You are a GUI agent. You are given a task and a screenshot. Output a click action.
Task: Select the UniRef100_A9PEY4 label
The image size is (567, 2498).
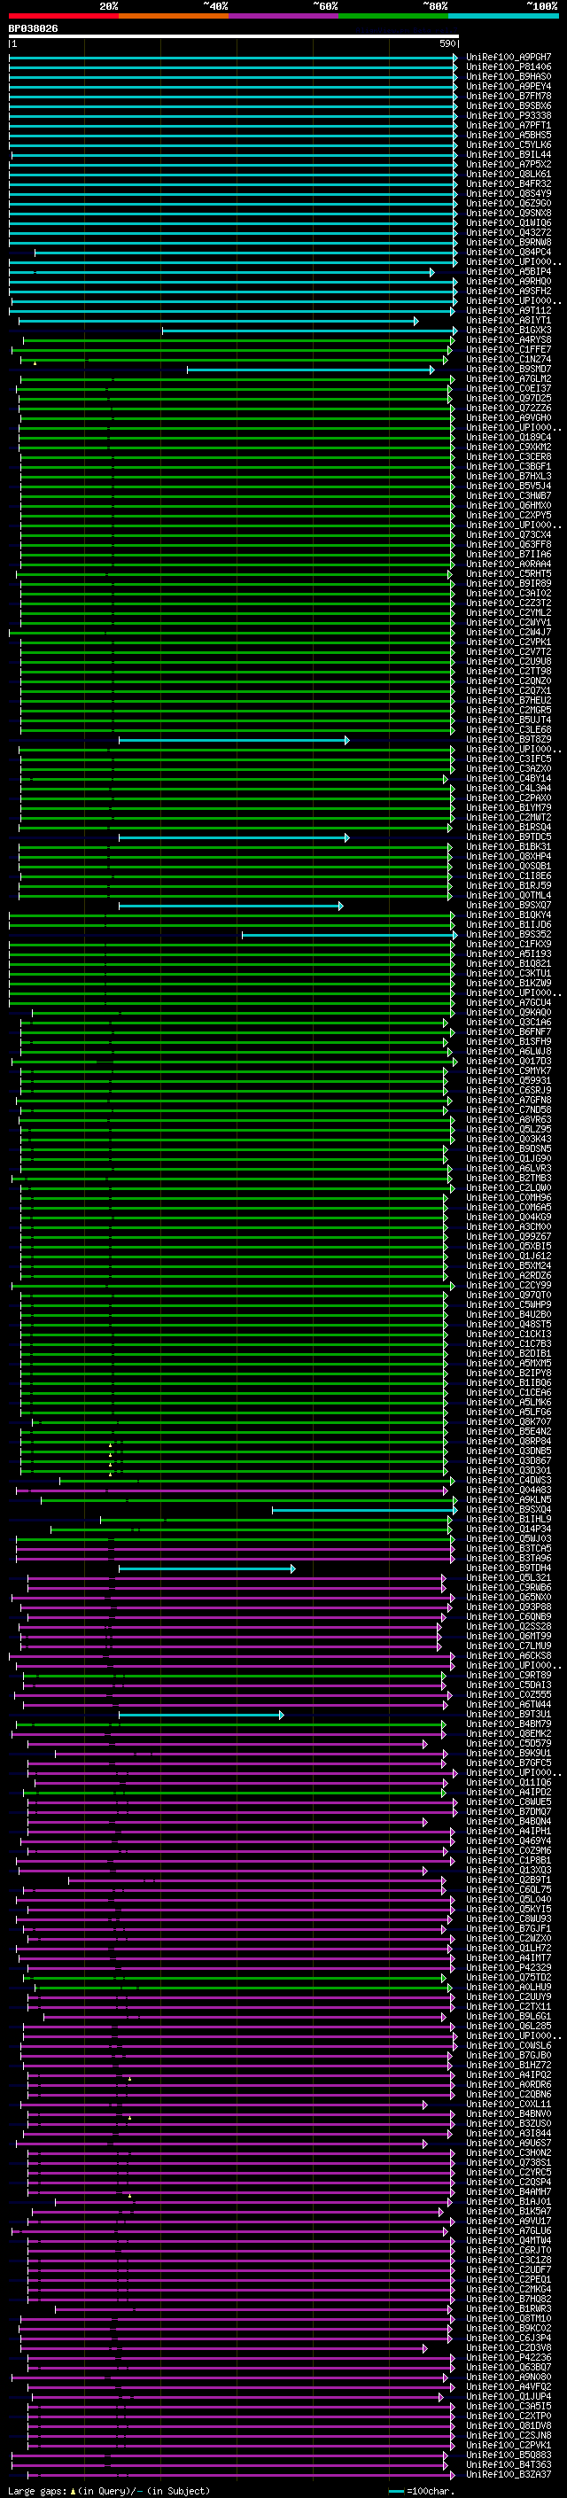coord(508,86)
